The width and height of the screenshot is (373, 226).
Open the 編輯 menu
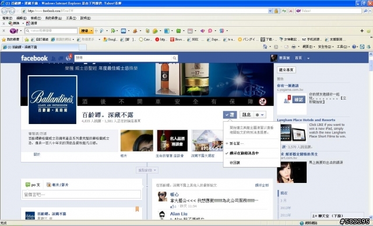[x=22, y=18]
